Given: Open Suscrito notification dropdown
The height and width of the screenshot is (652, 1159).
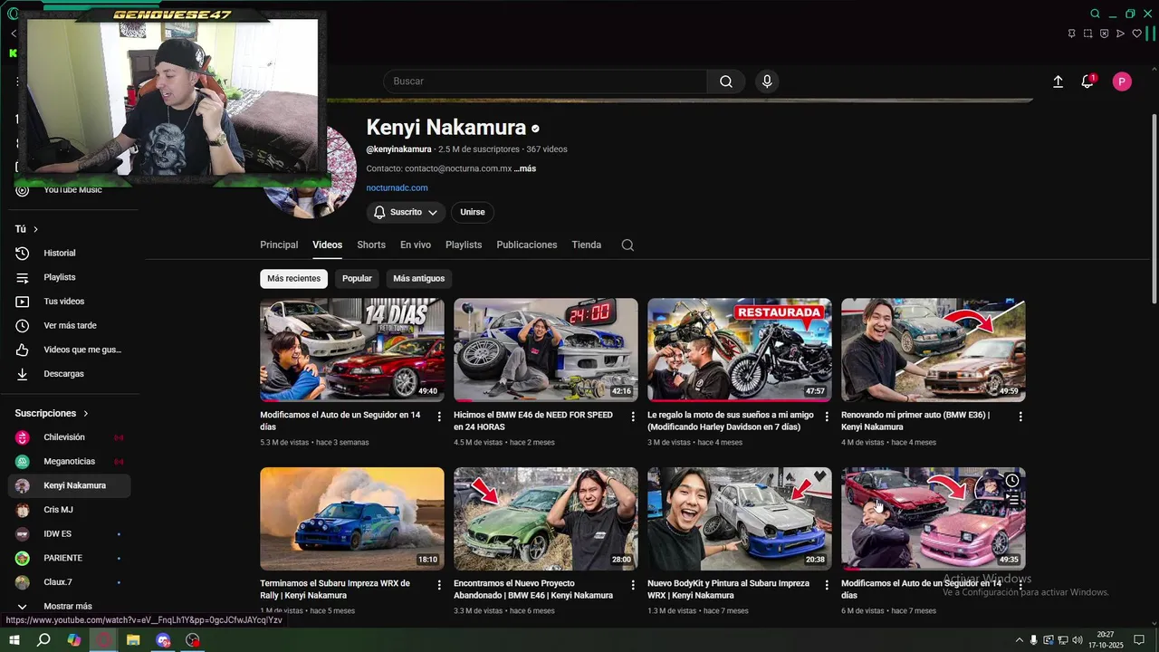Looking at the screenshot, I should pos(406,213).
